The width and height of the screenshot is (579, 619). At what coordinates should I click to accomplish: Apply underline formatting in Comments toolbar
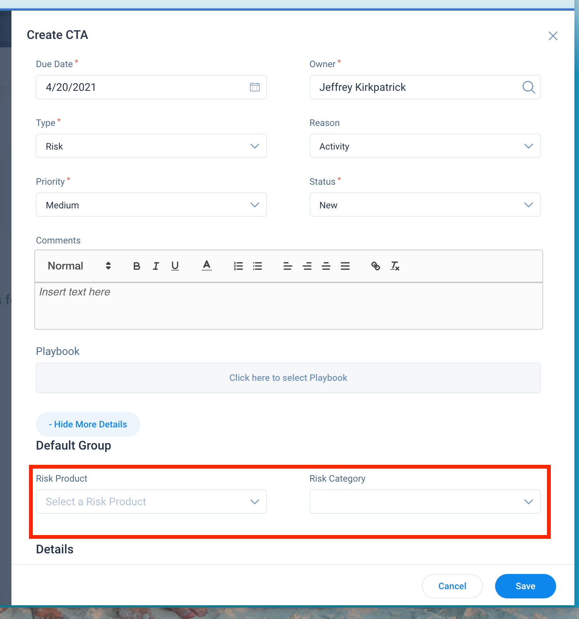tap(175, 266)
